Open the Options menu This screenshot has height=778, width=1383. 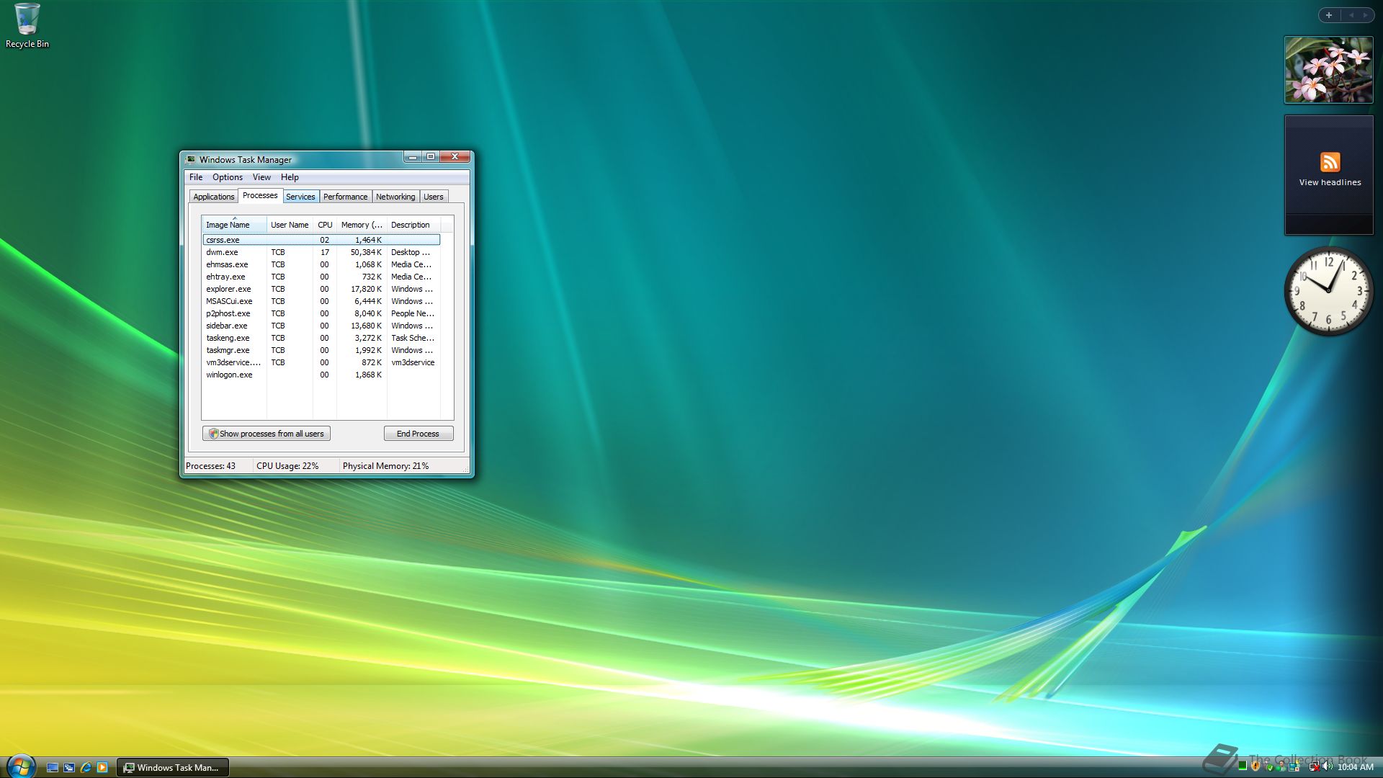(x=227, y=177)
